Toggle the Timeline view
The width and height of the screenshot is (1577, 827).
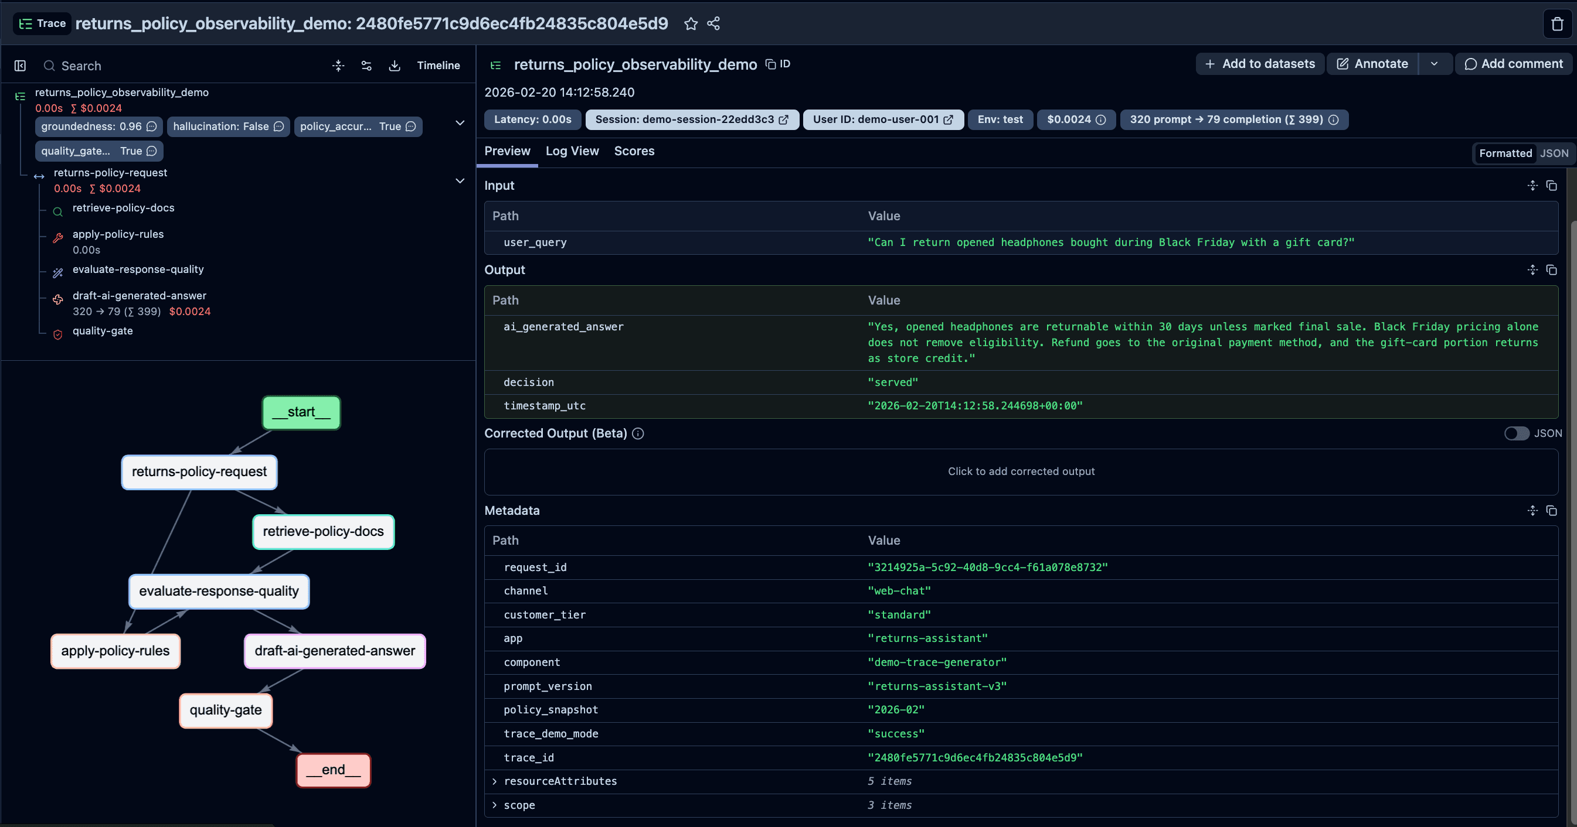(x=439, y=66)
